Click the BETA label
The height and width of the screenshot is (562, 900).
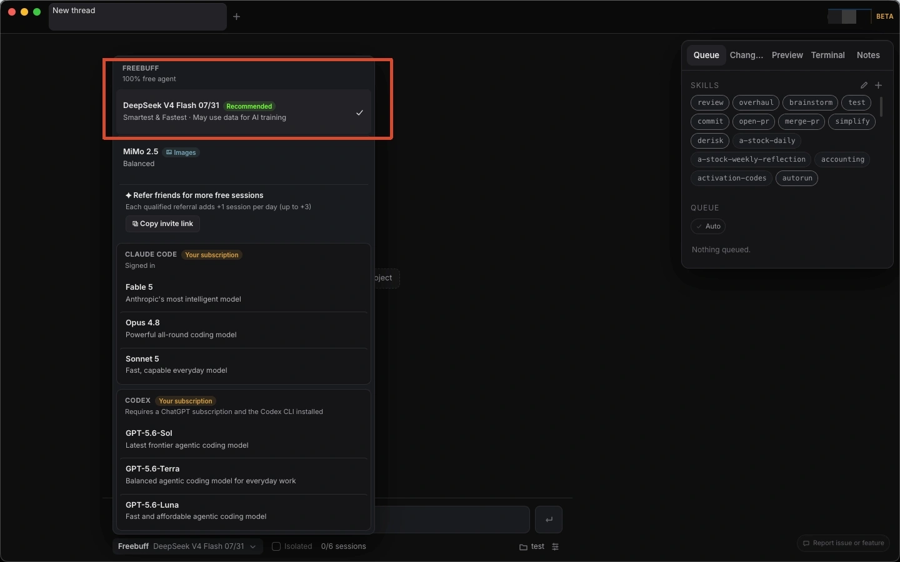(x=884, y=17)
